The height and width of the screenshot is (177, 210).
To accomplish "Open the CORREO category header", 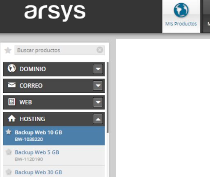I will (x=54, y=86).
